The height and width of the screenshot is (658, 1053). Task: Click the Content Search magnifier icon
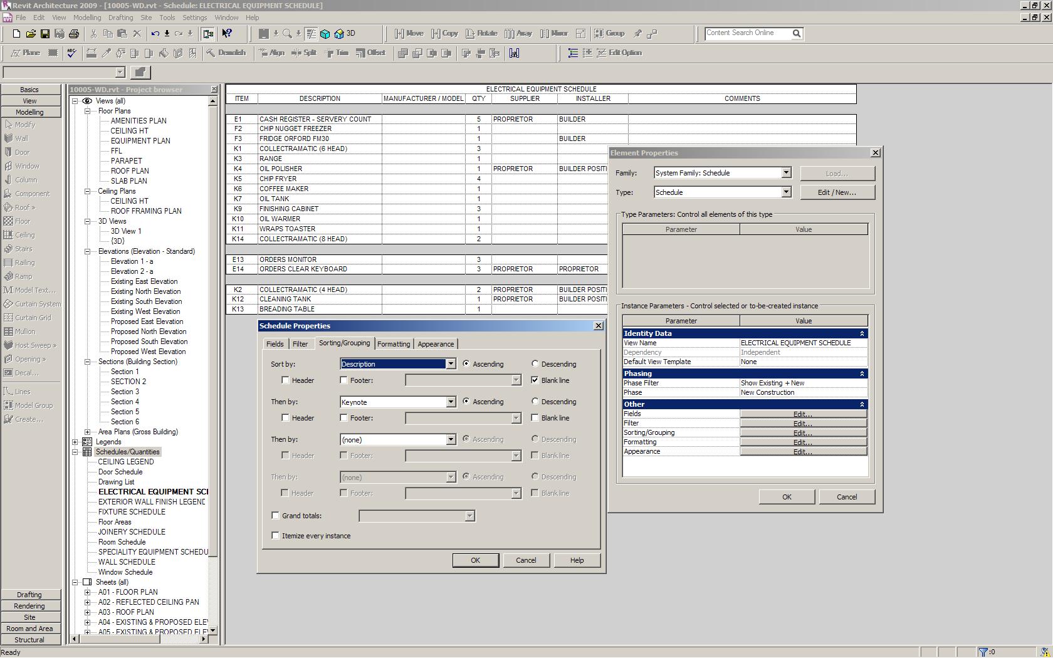coord(796,34)
